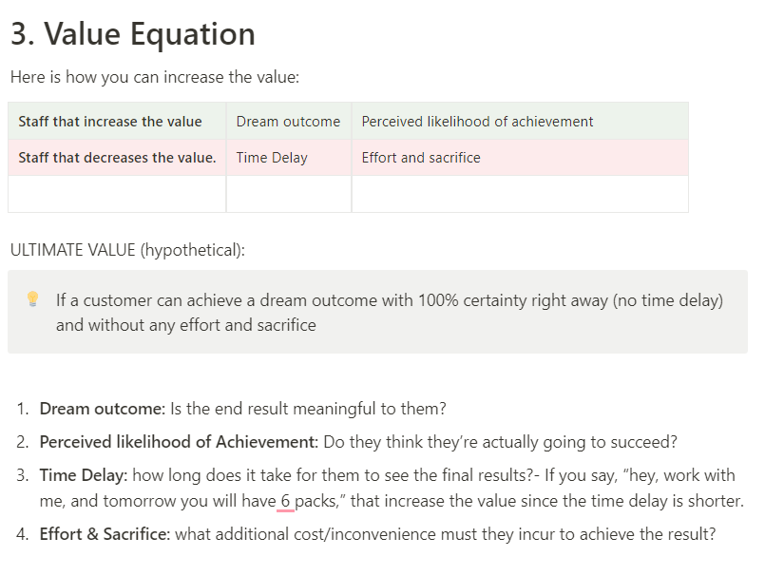Click the bold 'Dream outcome:' list item
This screenshot has width=765, height=576.
103,409
